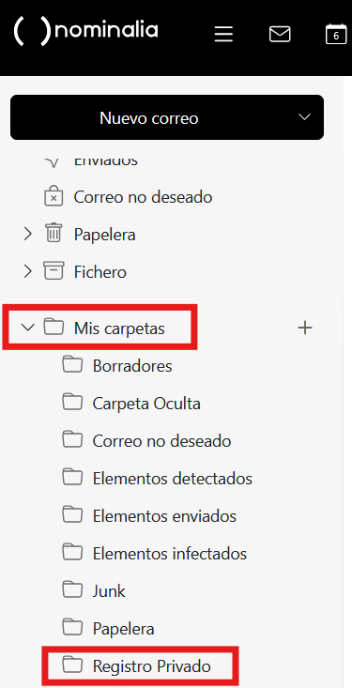The width and height of the screenshot is (352, 688).
Task: Compose with the Nuevo correo button
Action: 167,117
